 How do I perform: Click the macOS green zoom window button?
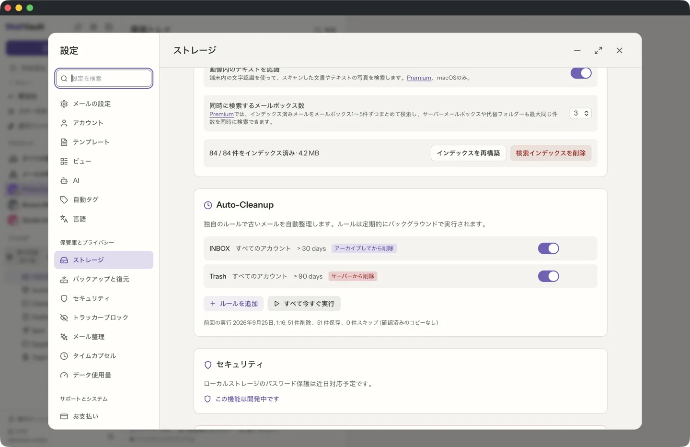(30, 8)
